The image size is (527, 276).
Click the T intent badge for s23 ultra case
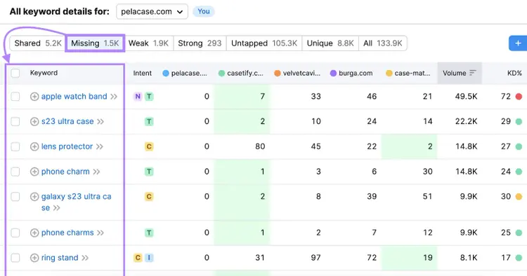click(149, 121)
